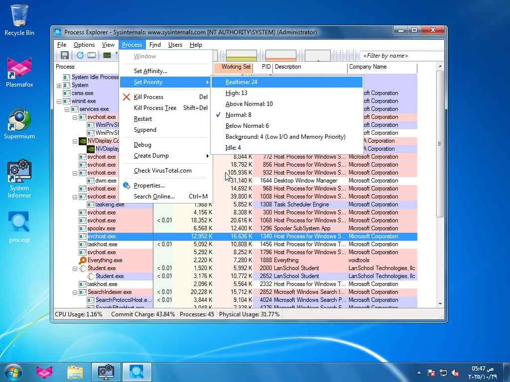Open the Users menu
This screenshot has width=510, height=382.
click(175, 45)
